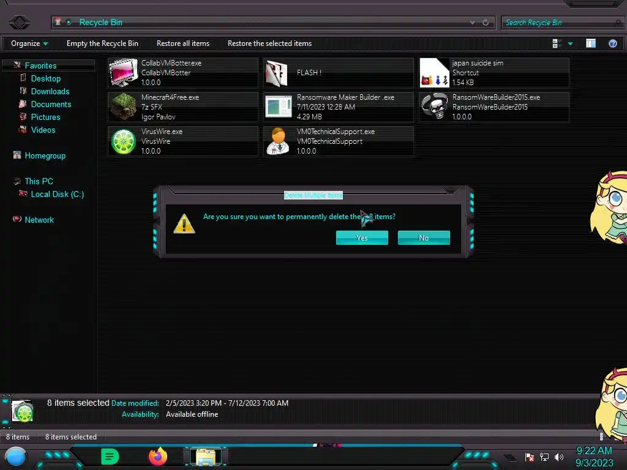Image resolution: width=627 pixels, height=470 pixels.
Task: Click the FLASH ! file icon
Action: click(x=277, y=73)
